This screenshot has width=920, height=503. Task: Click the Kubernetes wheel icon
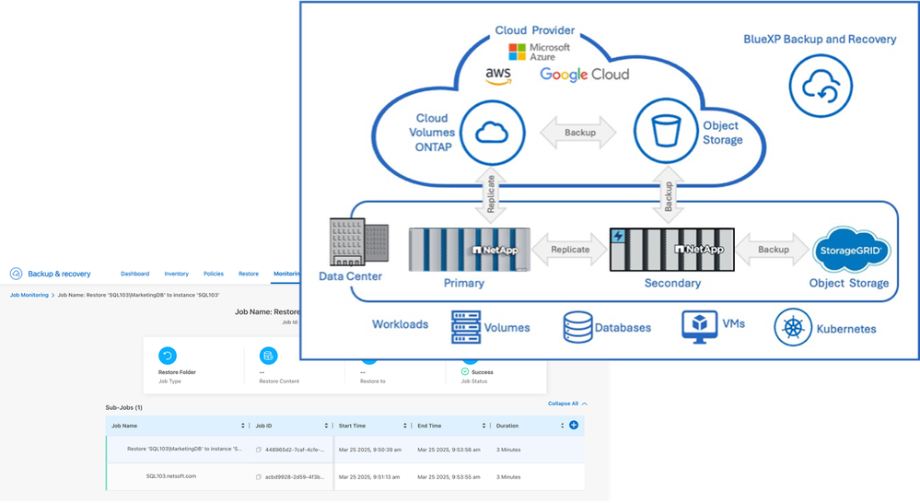click(793, 328)
